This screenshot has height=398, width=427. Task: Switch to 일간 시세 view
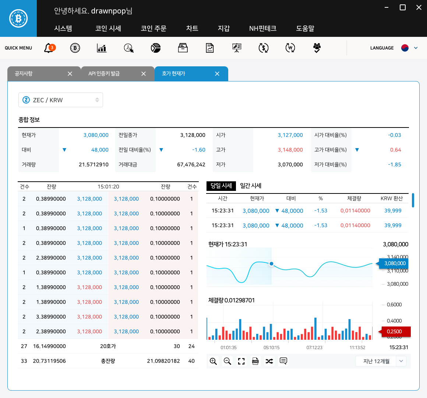tap(251, 186)
